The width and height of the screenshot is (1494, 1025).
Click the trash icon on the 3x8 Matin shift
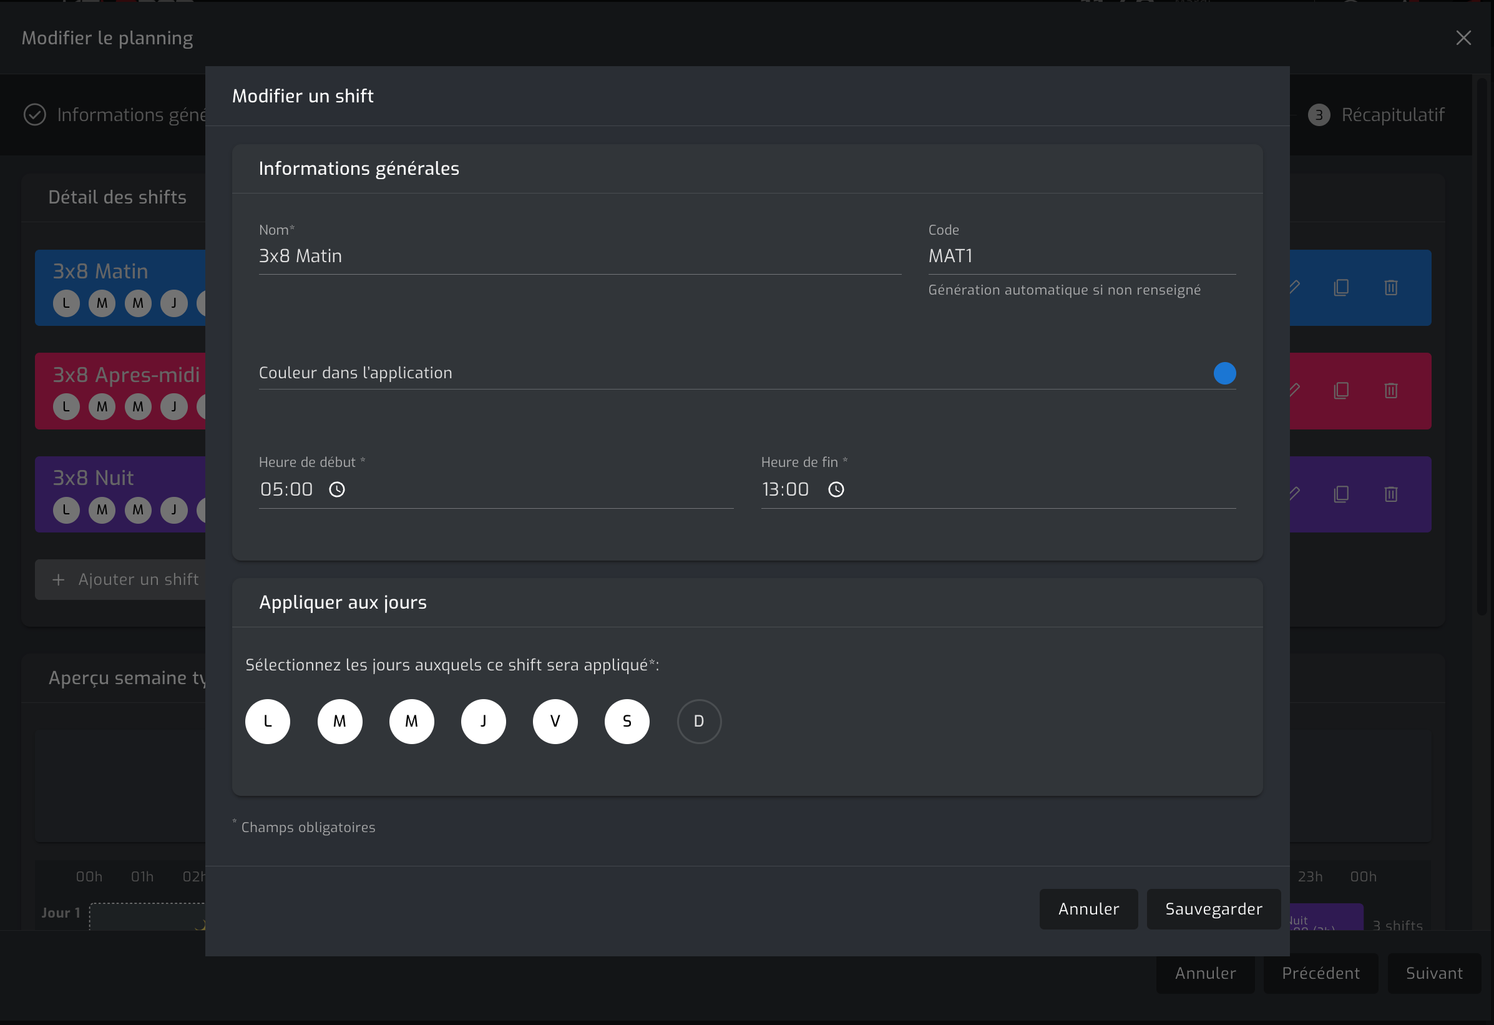point(1390,287)
